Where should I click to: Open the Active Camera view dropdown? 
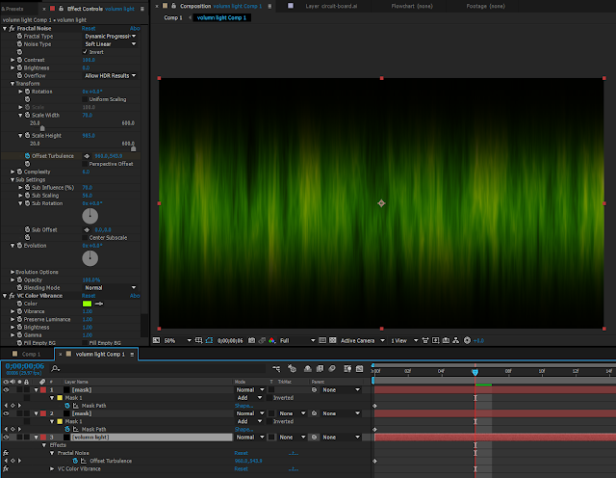coord(361,340)
